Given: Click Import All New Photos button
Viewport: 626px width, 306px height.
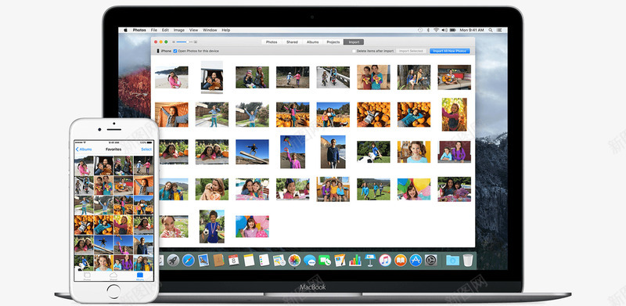Looking at the screenshot, I should pos(449,51).
